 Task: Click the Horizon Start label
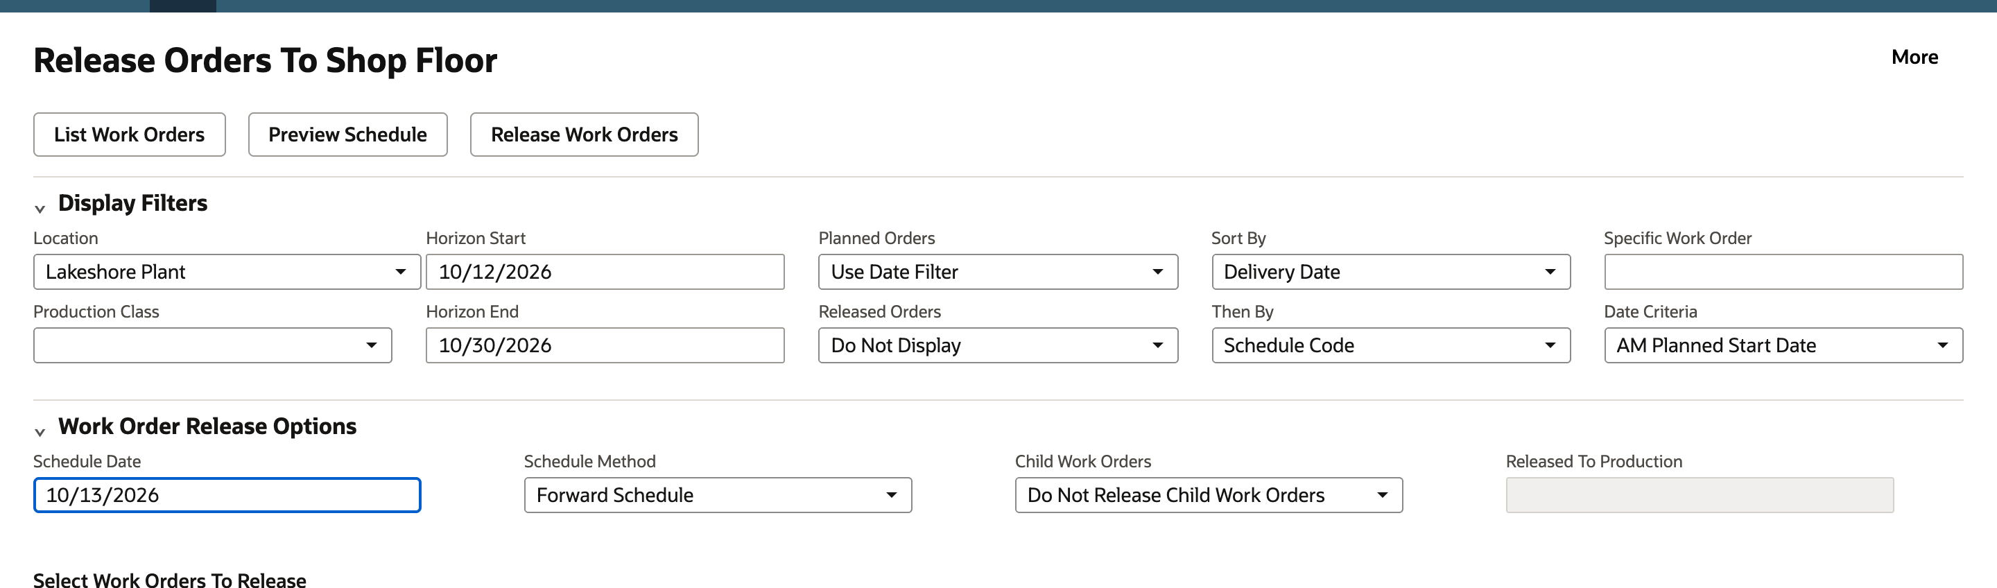pos(475,238)
